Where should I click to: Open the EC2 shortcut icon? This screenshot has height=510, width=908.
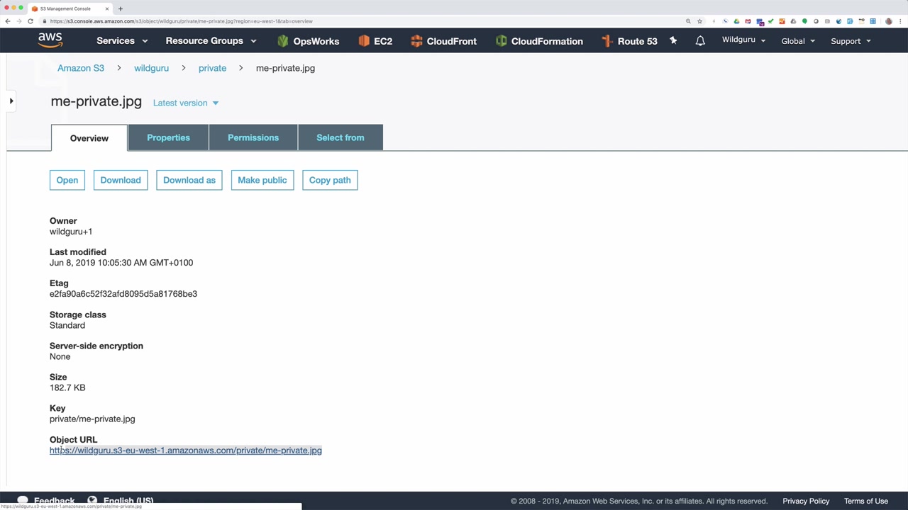tap(364, 41)
